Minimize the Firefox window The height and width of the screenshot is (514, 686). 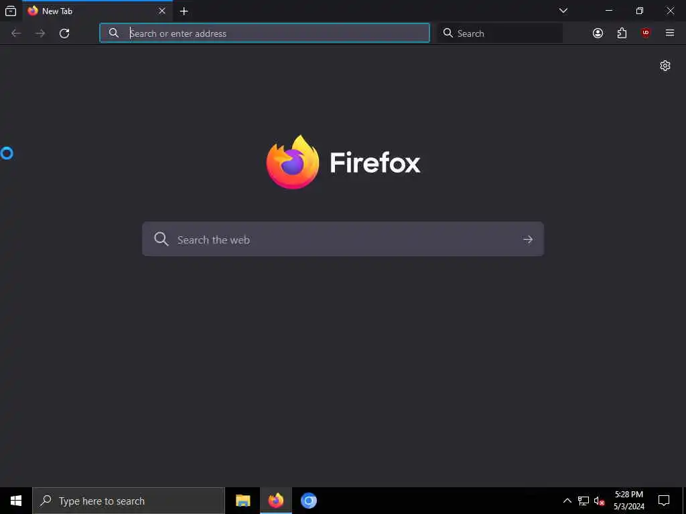(x=609, y=11)
